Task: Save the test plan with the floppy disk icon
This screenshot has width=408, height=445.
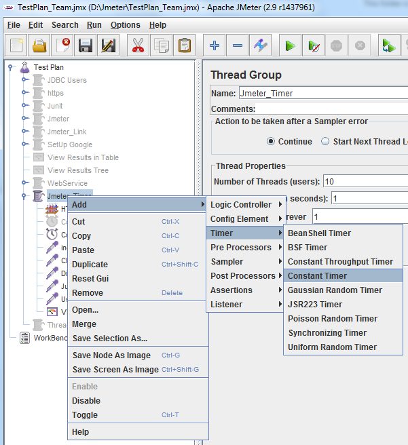Action: tap(85, 45)
